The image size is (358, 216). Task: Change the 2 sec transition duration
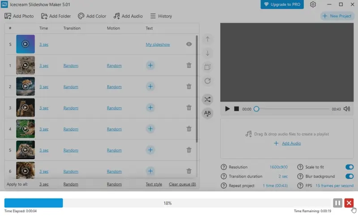[283, 177]
